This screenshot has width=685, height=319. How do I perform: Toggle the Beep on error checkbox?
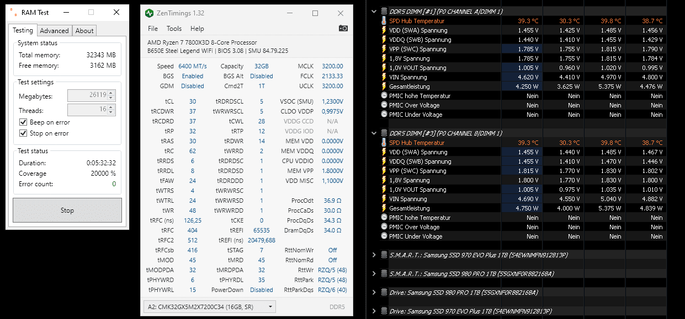(23, 122)
